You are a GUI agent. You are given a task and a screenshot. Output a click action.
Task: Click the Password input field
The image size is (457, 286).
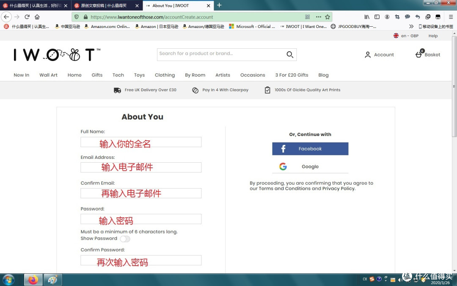point(141,219)
